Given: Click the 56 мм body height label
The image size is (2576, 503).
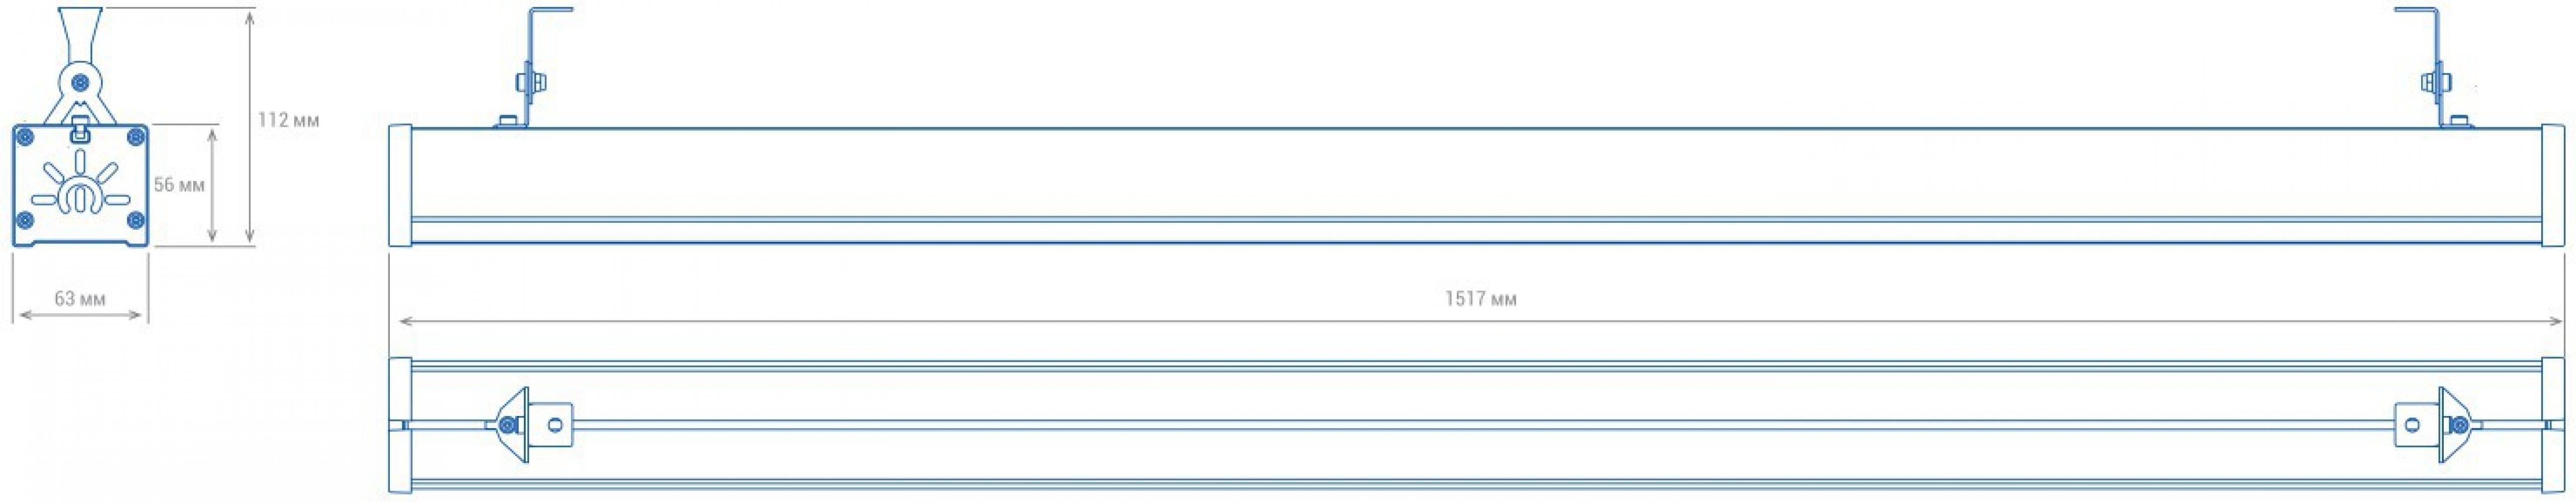Looking at the screenshot, I should point(179,185).
